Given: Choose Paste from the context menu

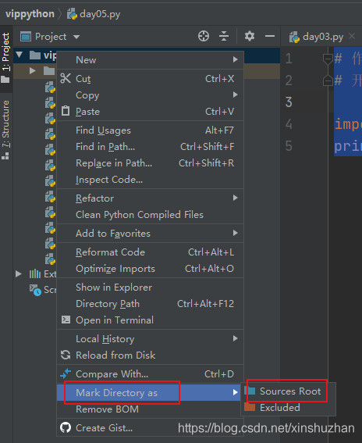Looking at the screenshot, I should tap(150, 111).
